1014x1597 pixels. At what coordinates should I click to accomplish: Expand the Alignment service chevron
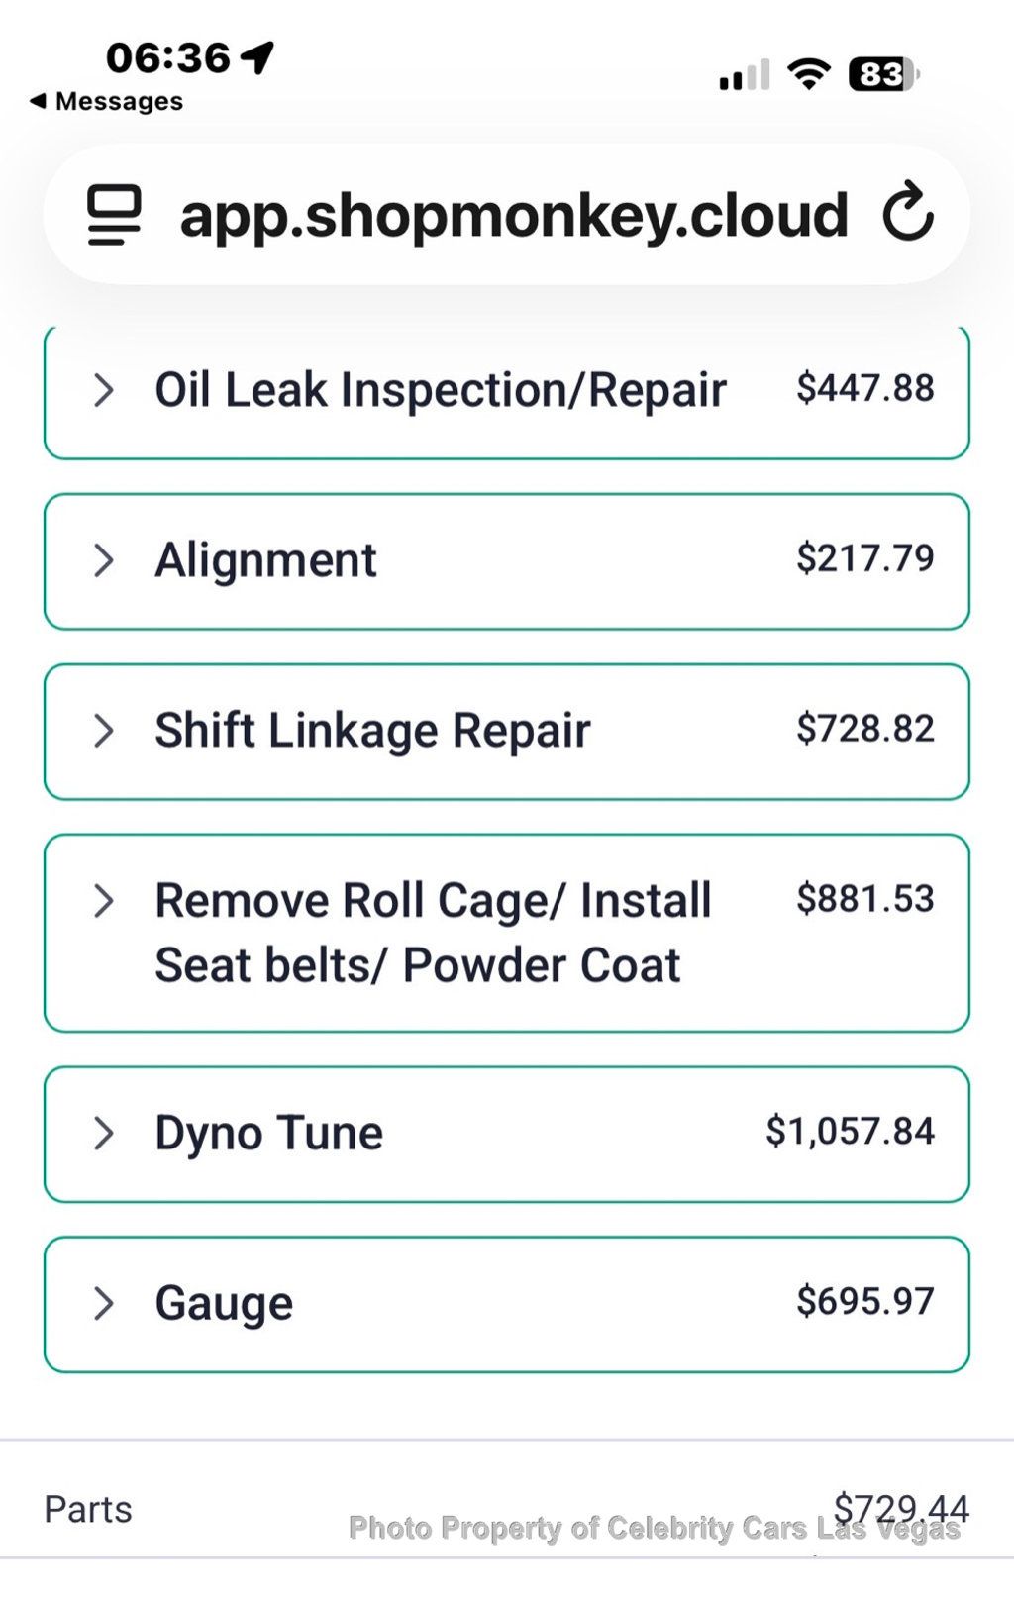coord(103,560)
